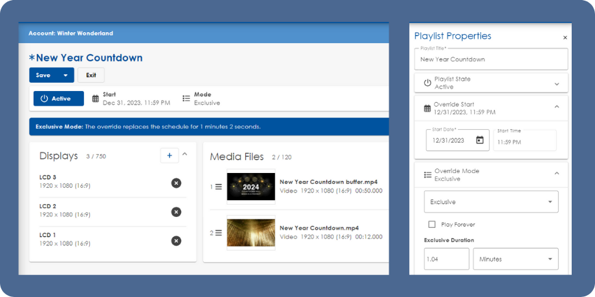
Task: Open the New Year Countdown buffer thumbnail
Action: (250, 187)
